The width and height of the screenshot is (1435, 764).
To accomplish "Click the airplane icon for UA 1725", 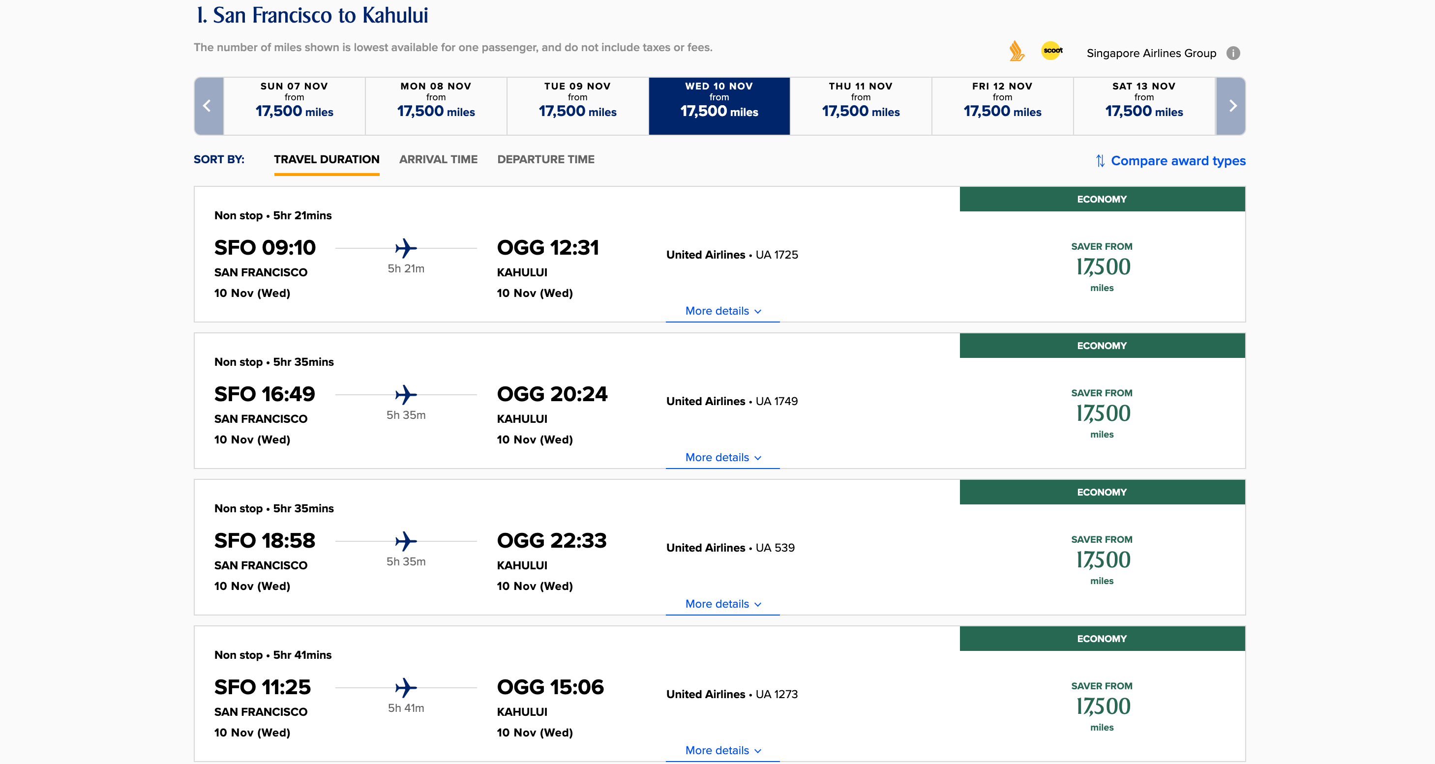I will 406,248.
